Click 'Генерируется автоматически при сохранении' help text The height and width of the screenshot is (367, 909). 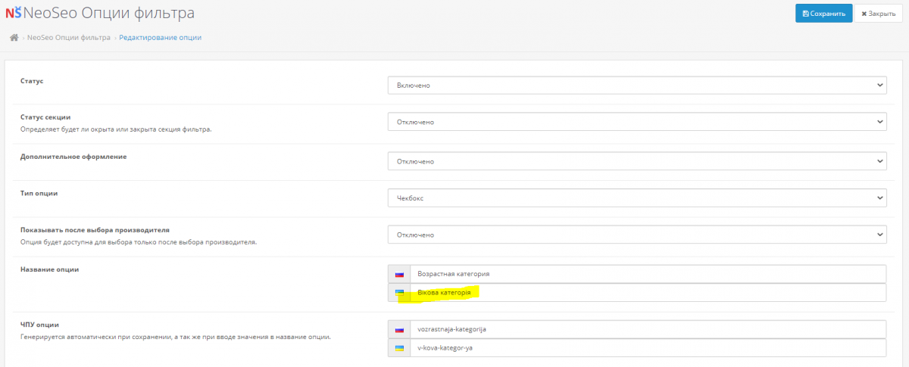pyautogui.click(x=175, y=337)
